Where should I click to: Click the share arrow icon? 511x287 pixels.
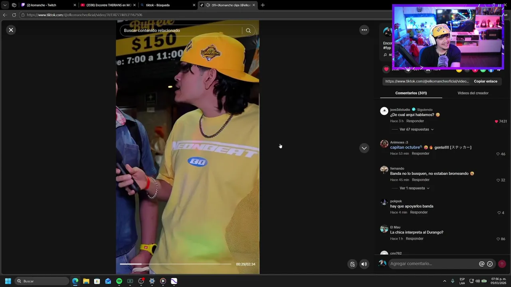[x=499, y=70]
